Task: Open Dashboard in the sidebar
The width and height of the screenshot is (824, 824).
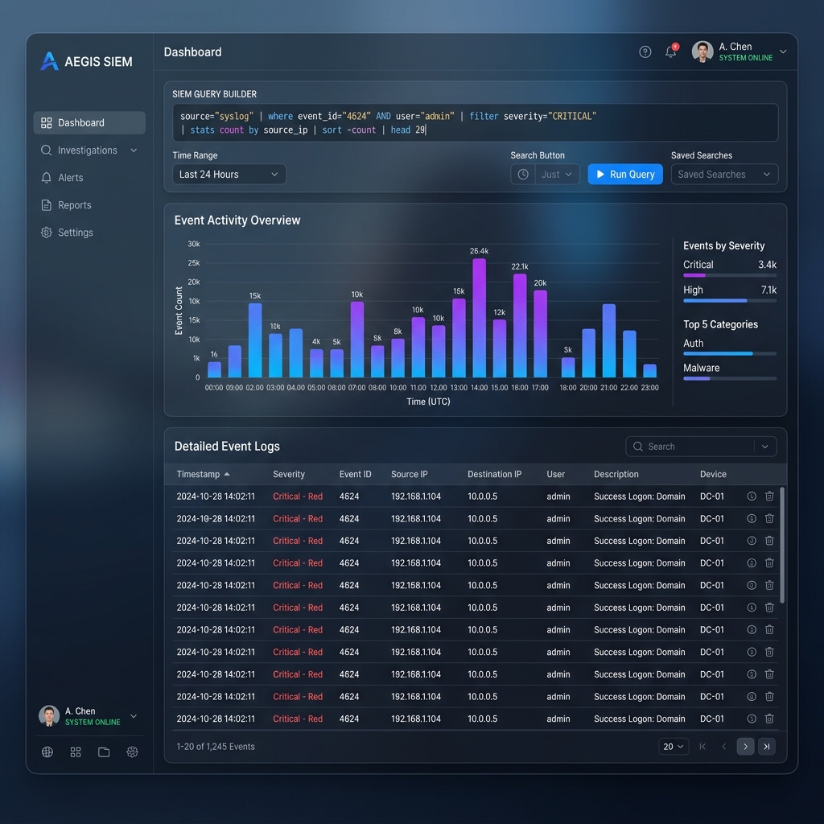Action: point(89,122)
